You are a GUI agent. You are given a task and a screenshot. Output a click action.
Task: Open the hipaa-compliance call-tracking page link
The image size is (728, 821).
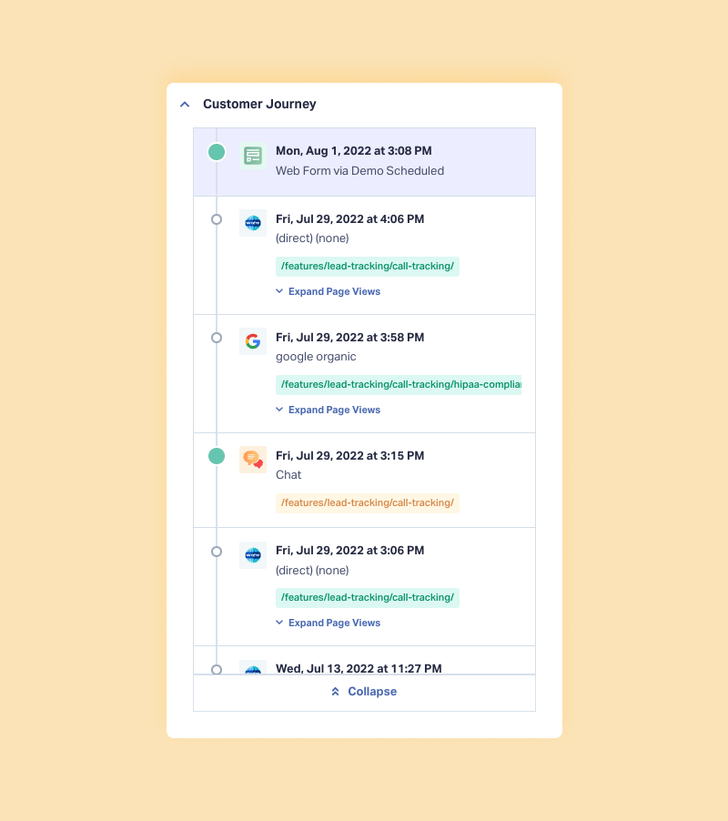(399, 385)
